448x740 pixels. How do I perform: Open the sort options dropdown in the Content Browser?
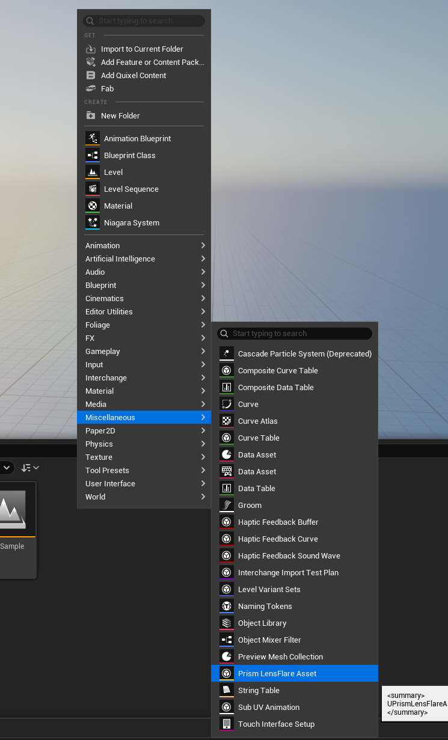tap(30, 468)
